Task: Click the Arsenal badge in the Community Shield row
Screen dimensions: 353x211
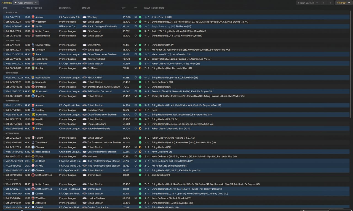Action: [x=33, y=17]
